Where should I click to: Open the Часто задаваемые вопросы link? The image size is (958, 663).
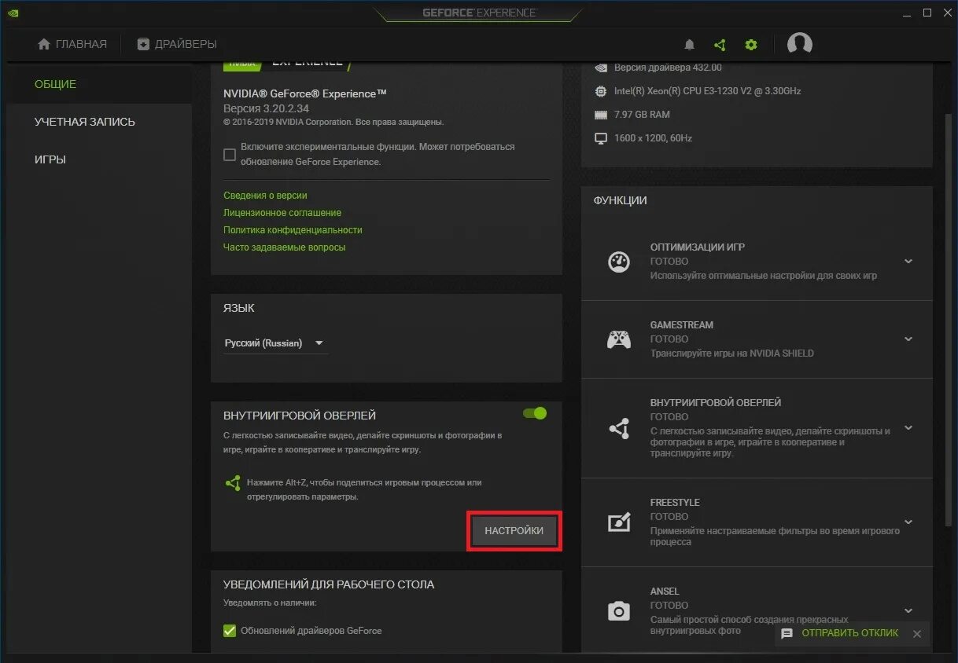coord(284,247)
